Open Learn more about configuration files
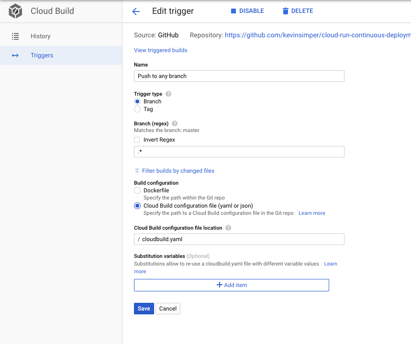This screenshot has height=344, width=411. click(312, 213)
